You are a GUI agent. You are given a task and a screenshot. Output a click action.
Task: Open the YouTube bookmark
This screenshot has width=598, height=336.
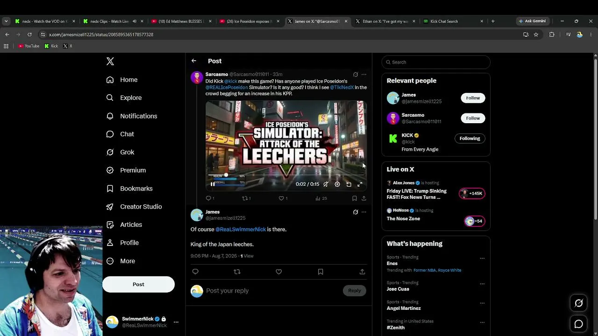(x=28, y=46)
